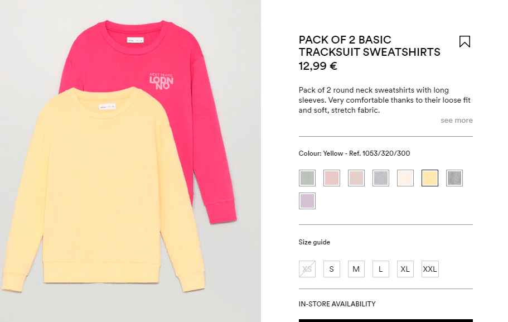This screenshot has height=322, width=508.
Task: Bookmark this sweatshirt pack to wishlist
Action: click(x=465, y=41)
